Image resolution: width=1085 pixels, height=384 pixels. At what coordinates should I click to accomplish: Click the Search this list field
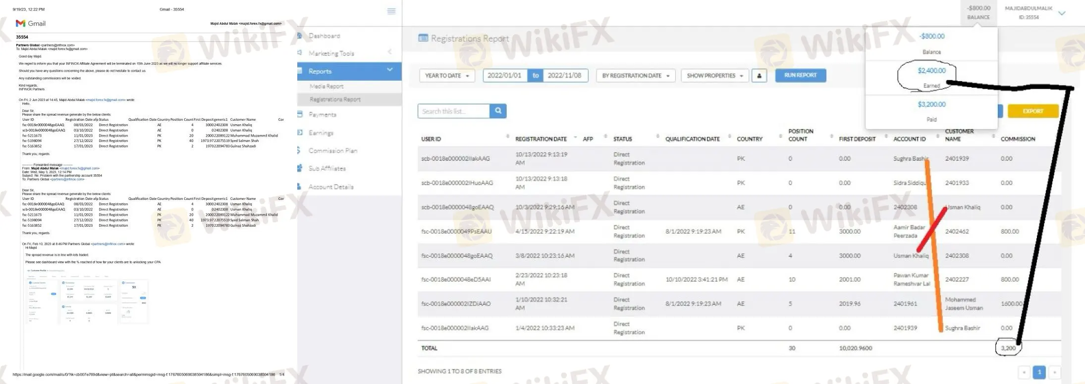tap(454, 111)
